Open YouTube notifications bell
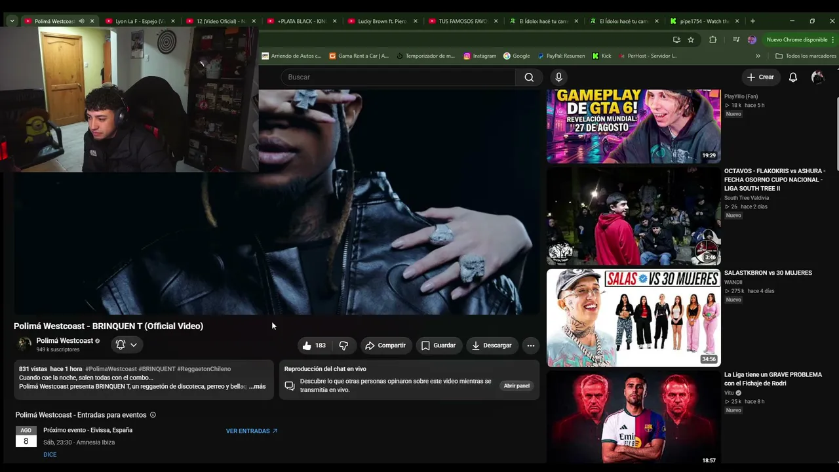The height and width of the screenshot is (472, 839). coord(793,77)
